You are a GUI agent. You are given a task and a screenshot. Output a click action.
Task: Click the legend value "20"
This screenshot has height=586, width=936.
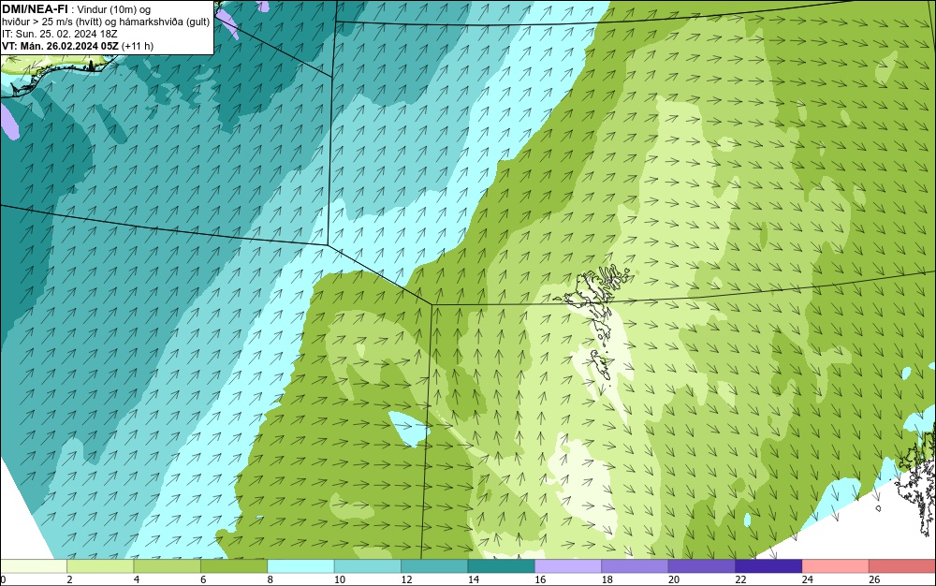coord(674,579)
